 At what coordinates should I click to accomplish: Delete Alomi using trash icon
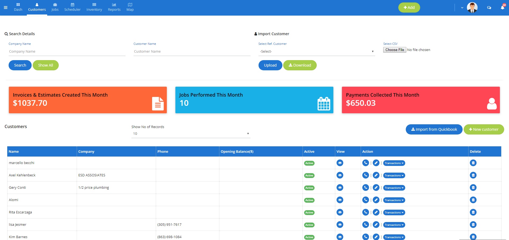point(473,200)
